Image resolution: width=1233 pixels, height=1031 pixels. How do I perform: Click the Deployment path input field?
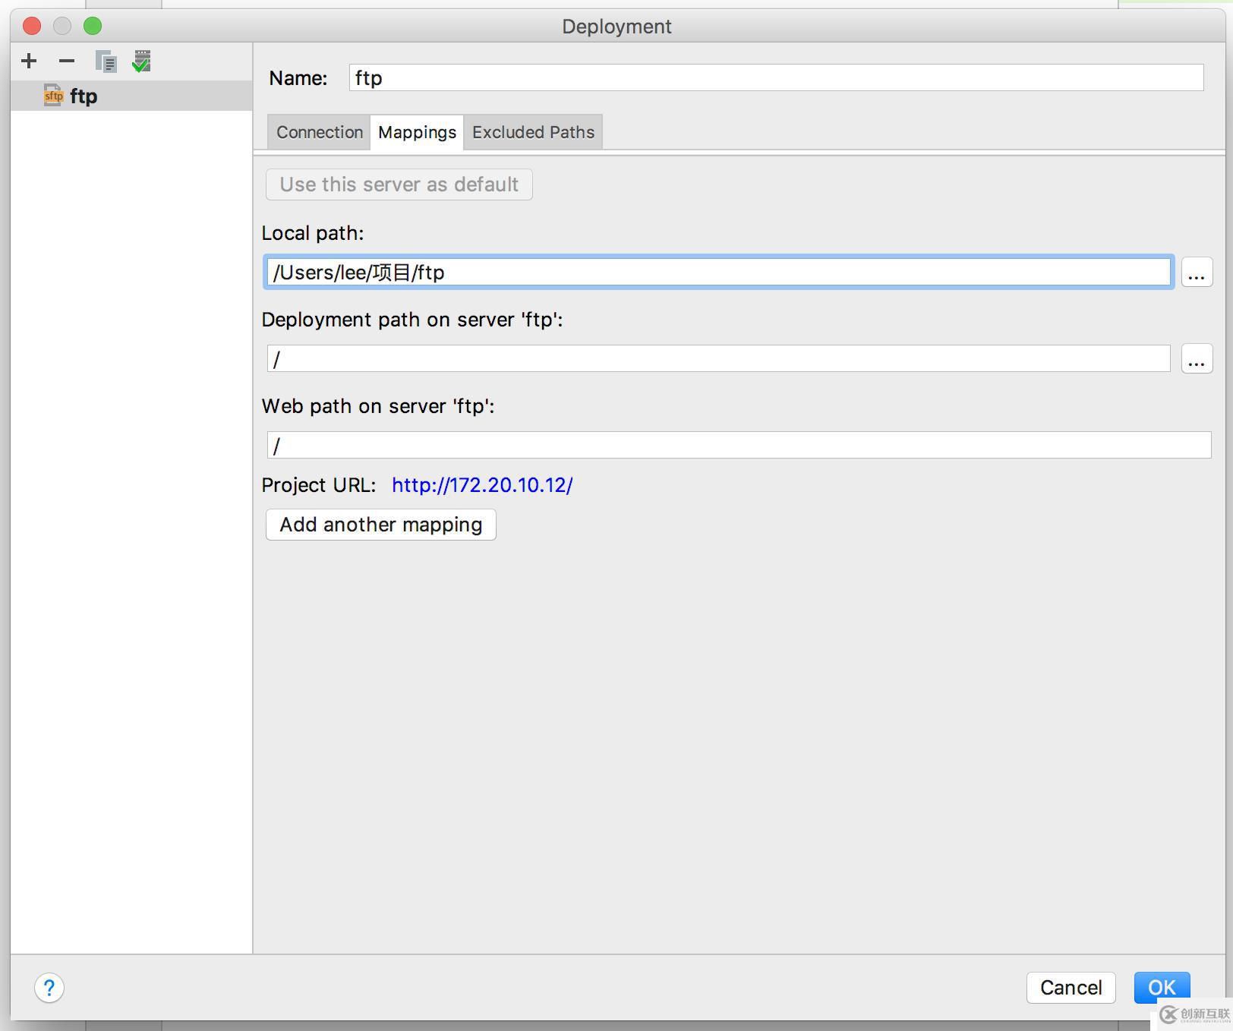[x=718, y=359]
